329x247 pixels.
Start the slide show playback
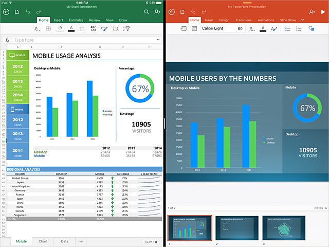tap(323, 12)
